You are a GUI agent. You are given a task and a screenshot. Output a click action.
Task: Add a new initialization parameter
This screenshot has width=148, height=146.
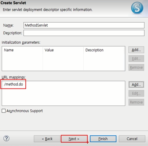pos(136,50)
